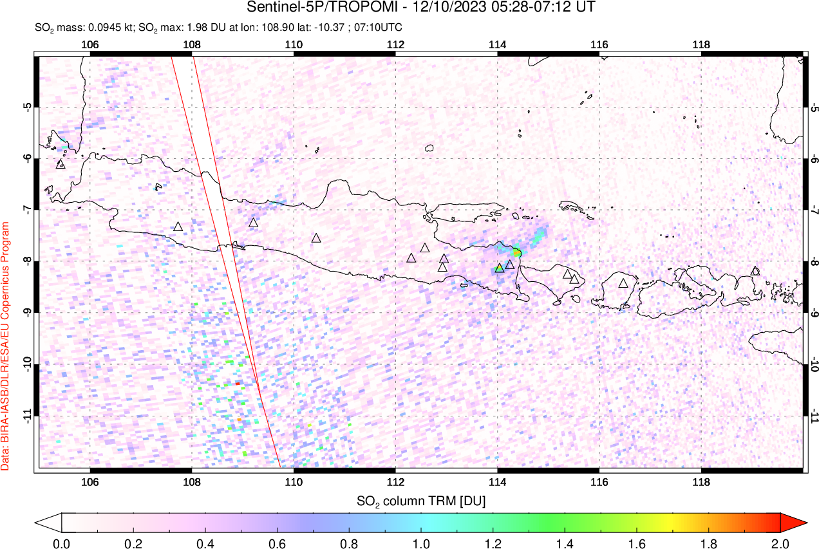The width and height of the screenshot is (819, 549).
Task: Click the red right arrow cap of the colorbar
Action: coord(793,522)
